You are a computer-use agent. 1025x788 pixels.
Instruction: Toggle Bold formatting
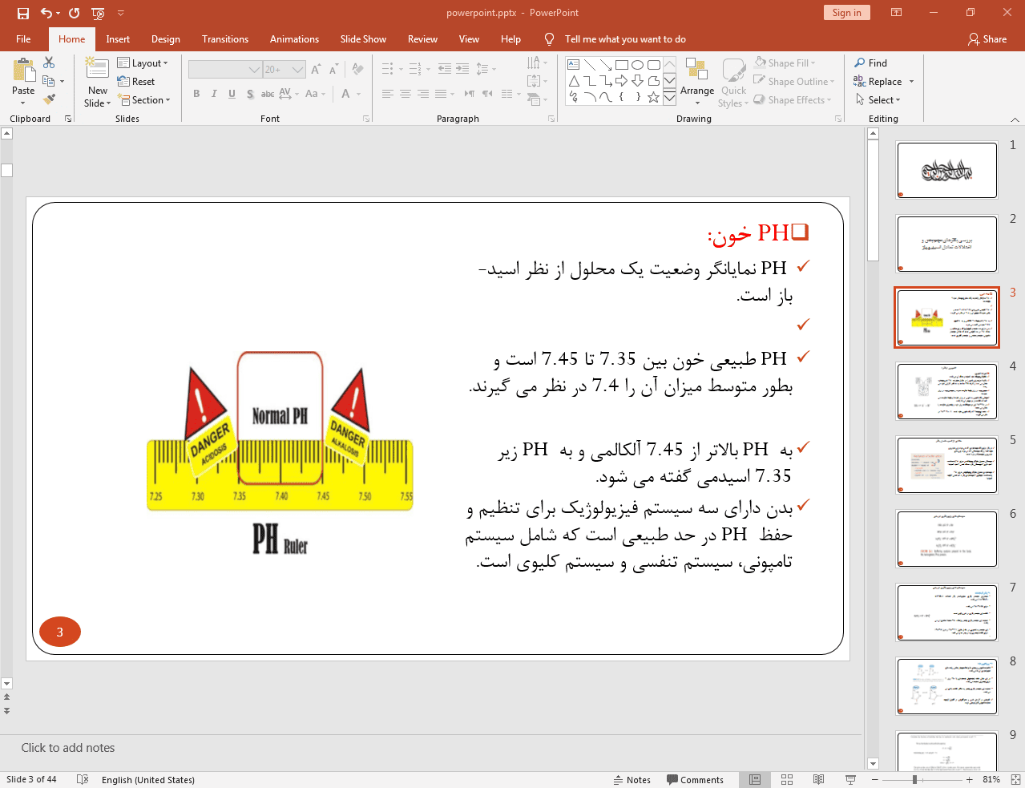tap(196, 94)
